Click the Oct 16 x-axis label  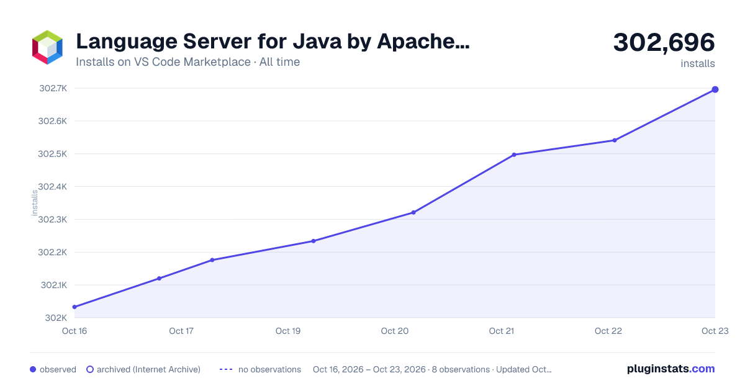(x=74, y=331)
